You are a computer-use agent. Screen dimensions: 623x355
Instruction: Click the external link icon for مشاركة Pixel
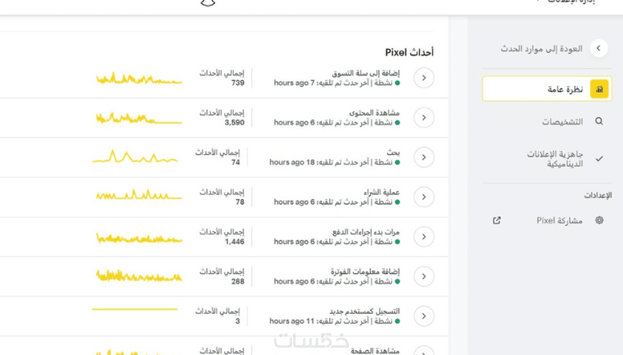point(497,220)
